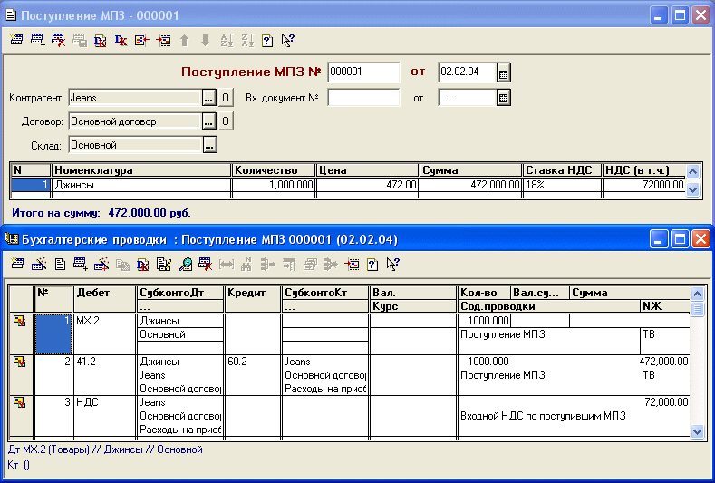Click the document number field 000001

coord(362,72)
